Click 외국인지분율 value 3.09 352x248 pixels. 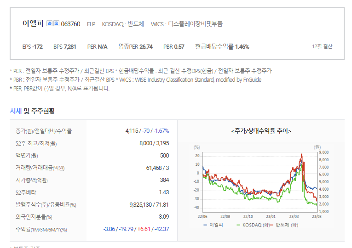(164, 217)
